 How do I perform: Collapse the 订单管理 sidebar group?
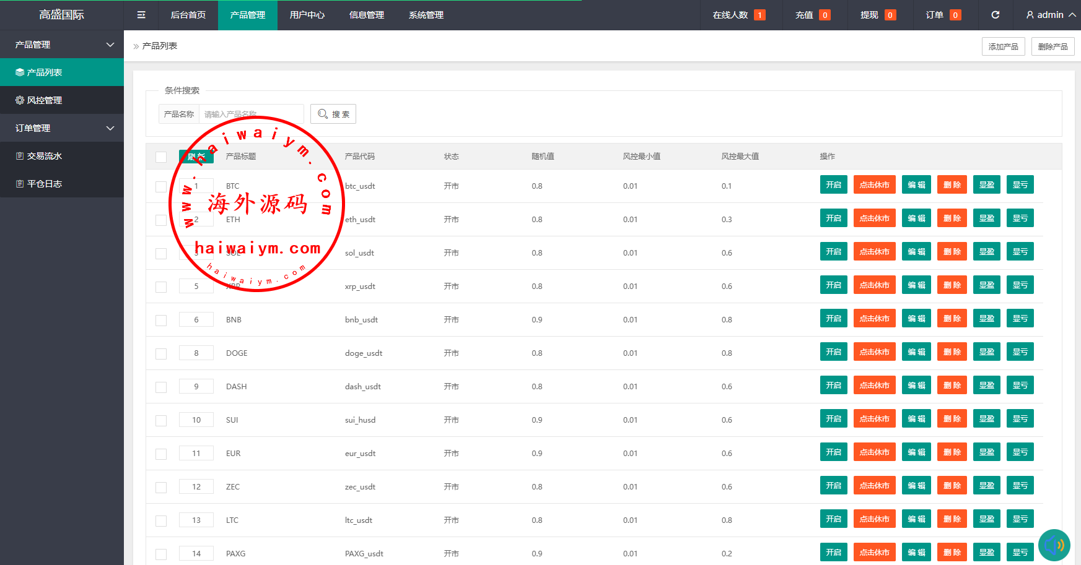click(110, 128)
